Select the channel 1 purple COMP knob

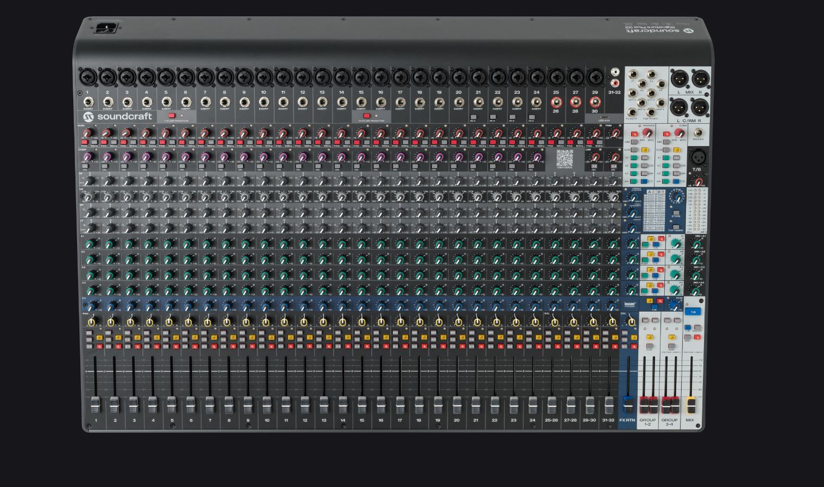(x=88, y=157)
